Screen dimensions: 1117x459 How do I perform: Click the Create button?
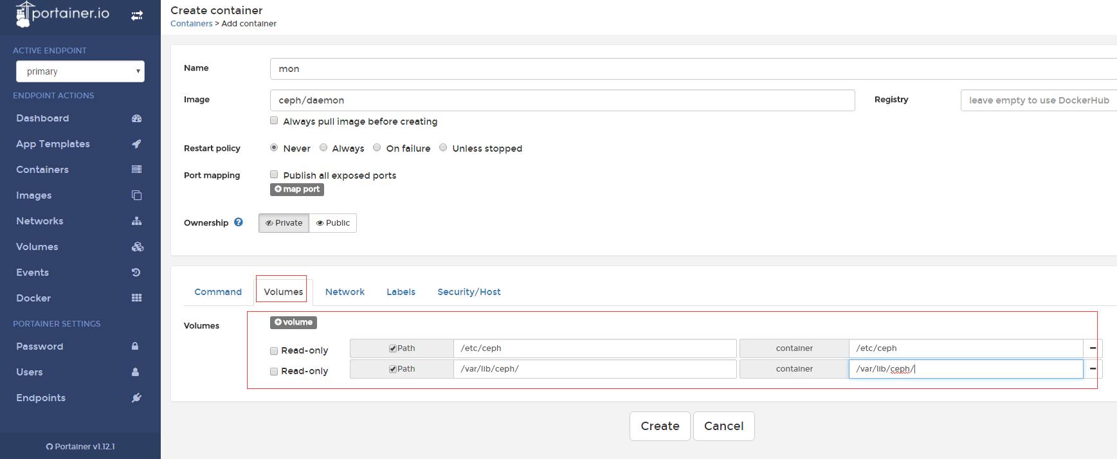660,426
